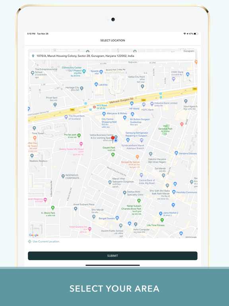Click the Vandana Dresses shop icon

click(x=176, y=153)
